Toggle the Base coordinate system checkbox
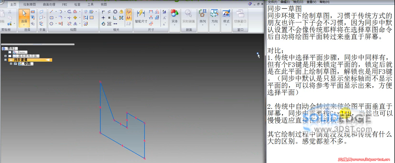 point(10,52)
